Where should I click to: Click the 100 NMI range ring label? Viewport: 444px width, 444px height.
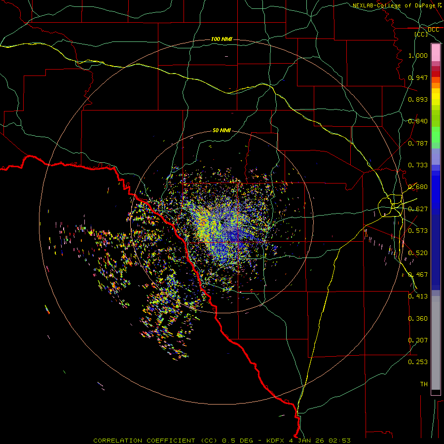click(x=222, y=39)
